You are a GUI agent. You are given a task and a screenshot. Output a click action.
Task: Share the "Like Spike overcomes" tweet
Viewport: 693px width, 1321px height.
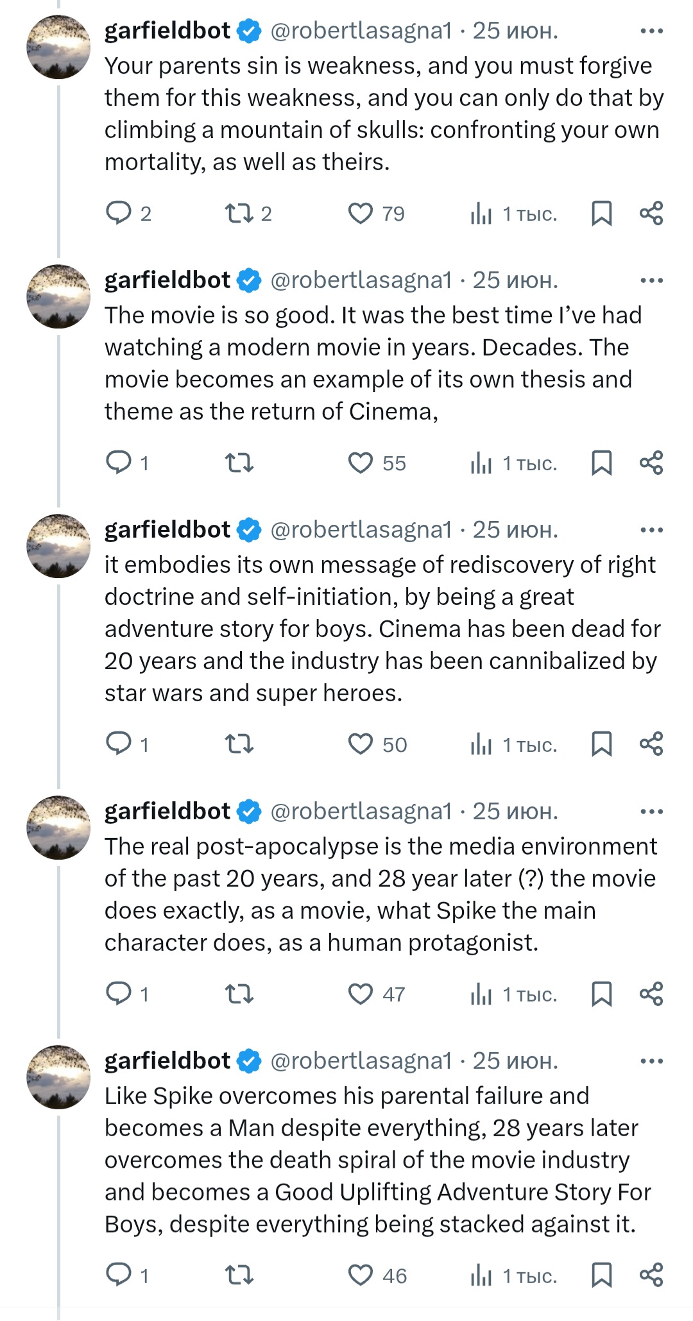click(651, 1275)
